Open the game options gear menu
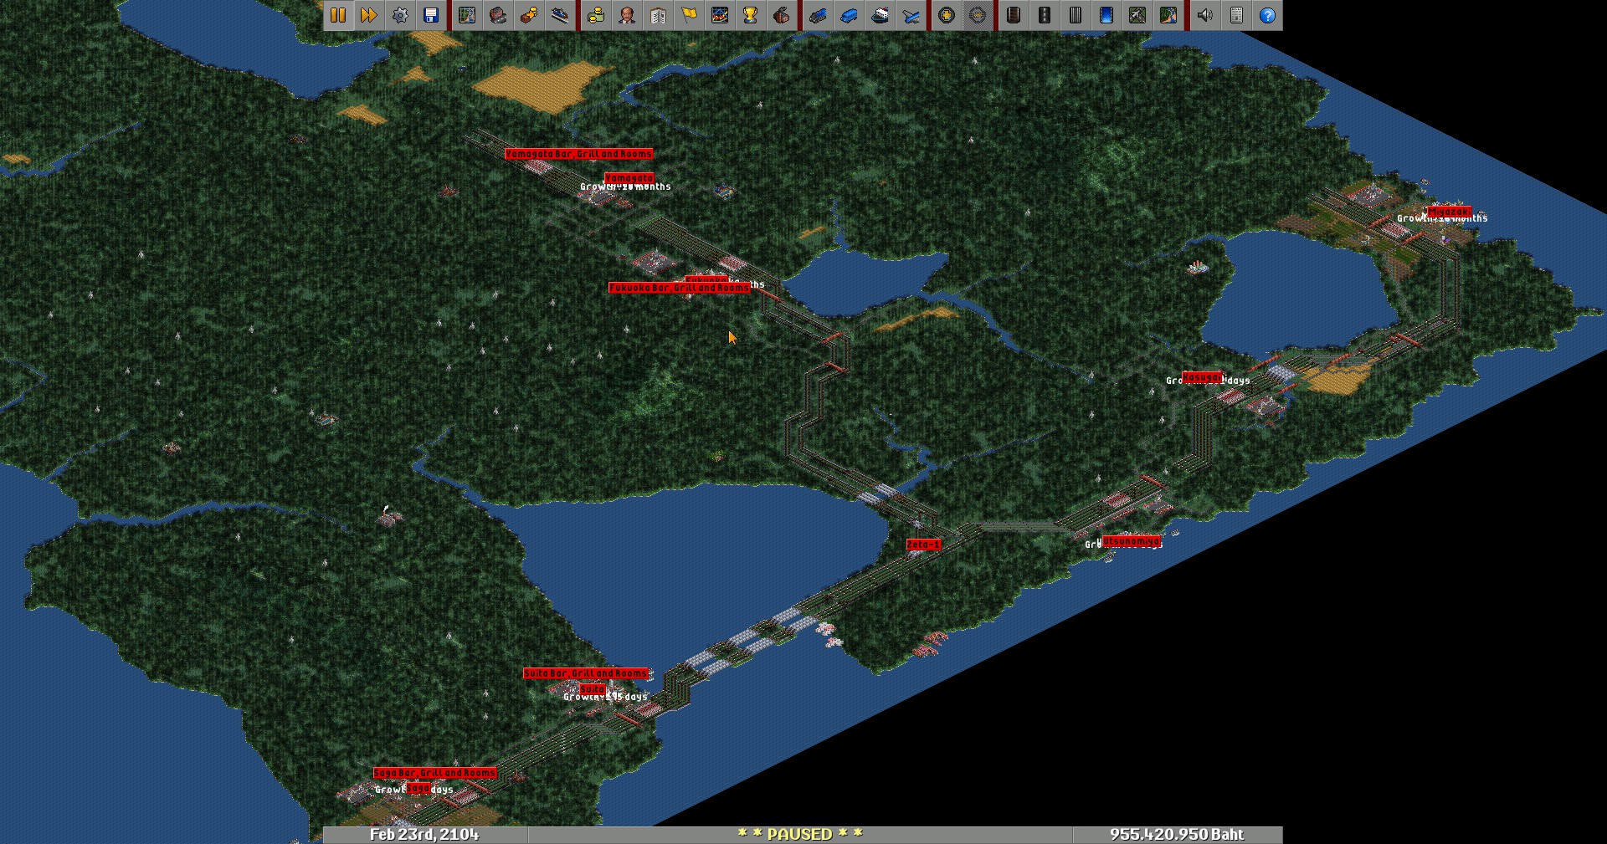Screen dimensions: 1607x844 click(400, 15)
